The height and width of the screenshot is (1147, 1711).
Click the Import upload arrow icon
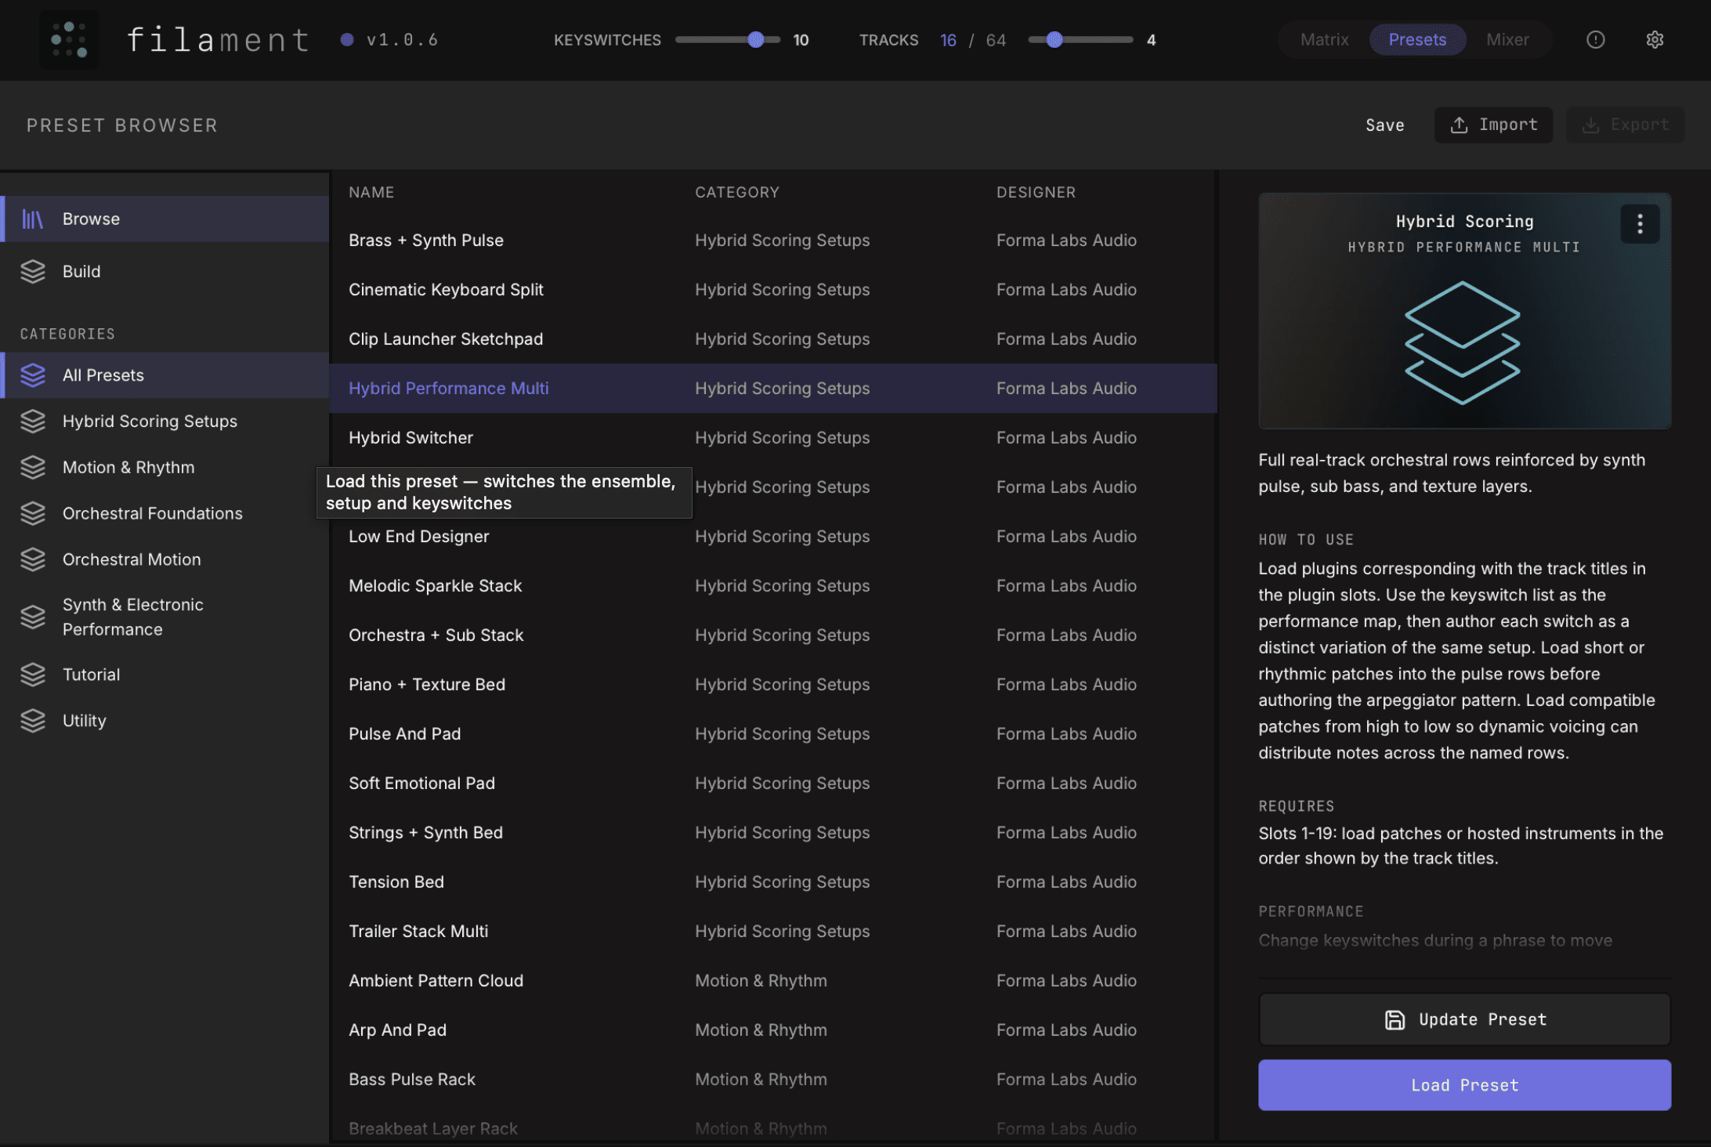1459,125
